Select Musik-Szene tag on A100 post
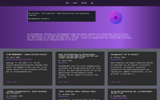Screen dimensions: 160x100 17,59
